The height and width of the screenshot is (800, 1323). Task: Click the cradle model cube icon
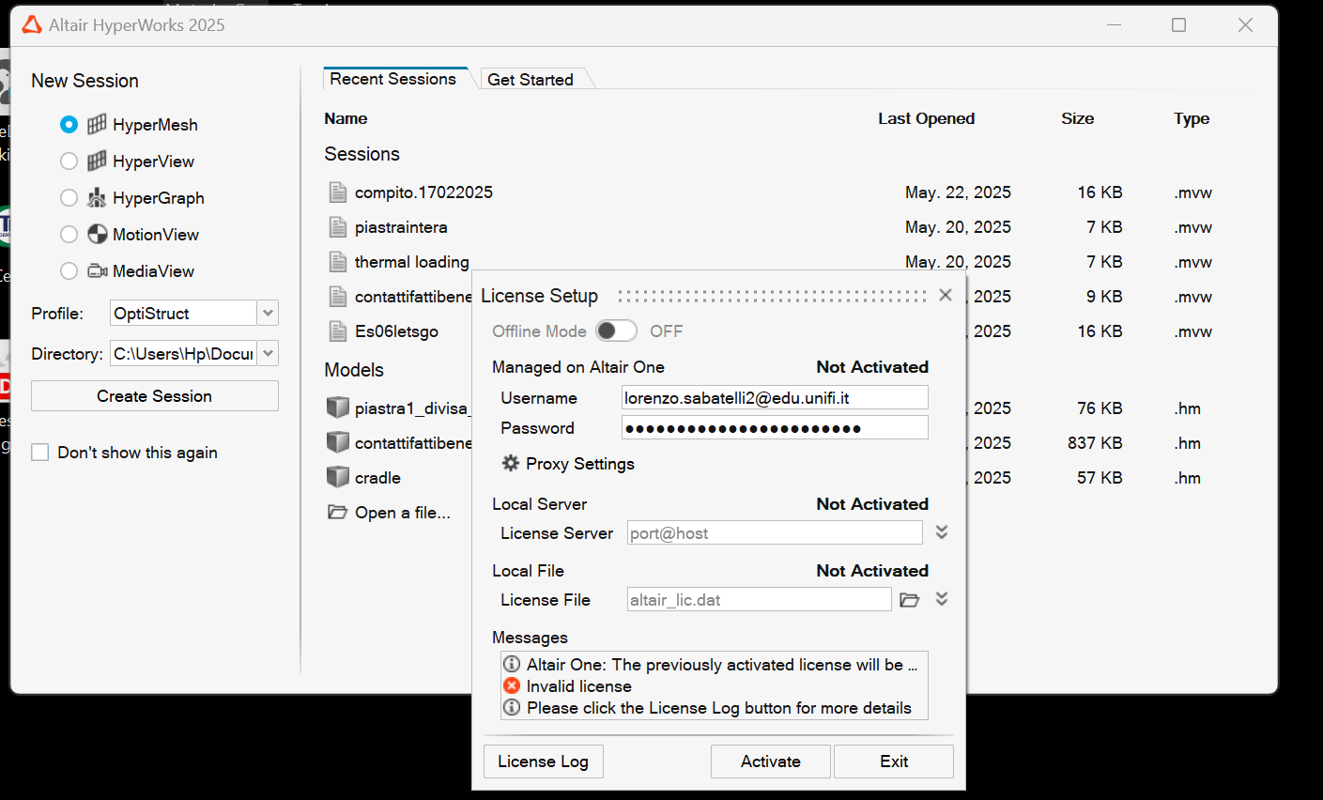click(338, 477)
